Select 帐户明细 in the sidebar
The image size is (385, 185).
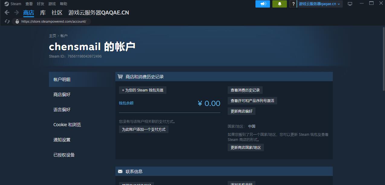pos(81,79)
